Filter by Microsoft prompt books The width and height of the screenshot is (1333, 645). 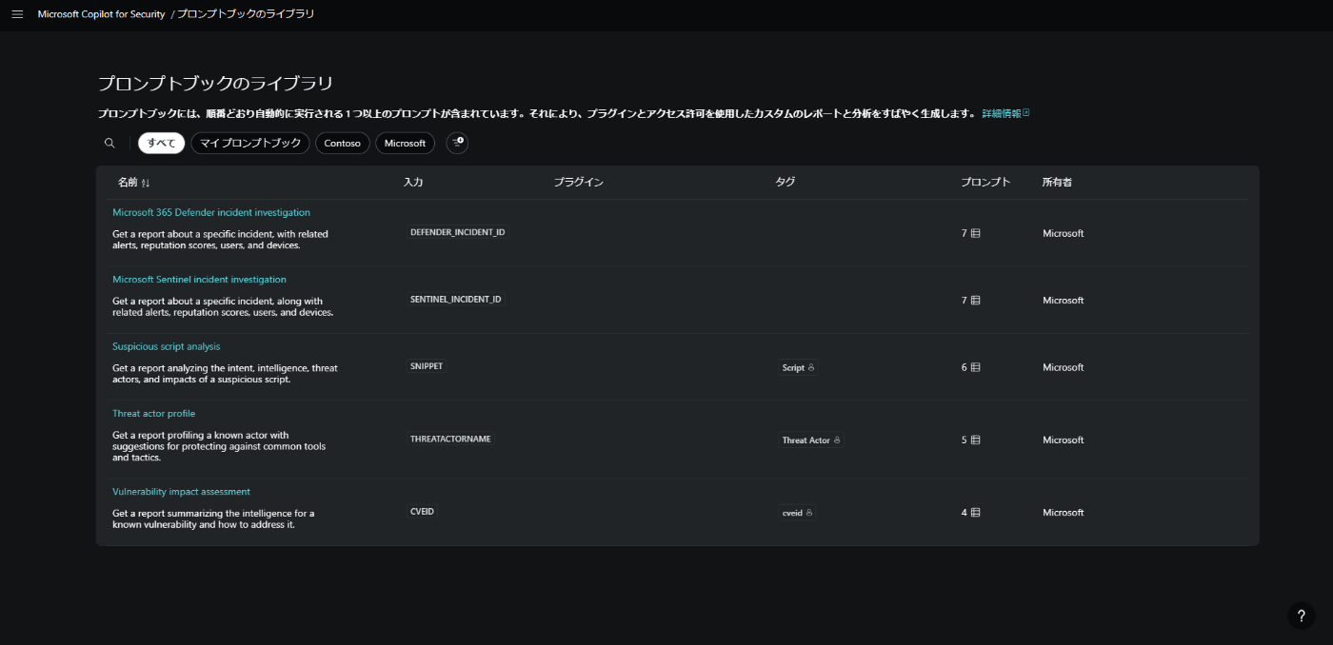click(x=405, y=143)
